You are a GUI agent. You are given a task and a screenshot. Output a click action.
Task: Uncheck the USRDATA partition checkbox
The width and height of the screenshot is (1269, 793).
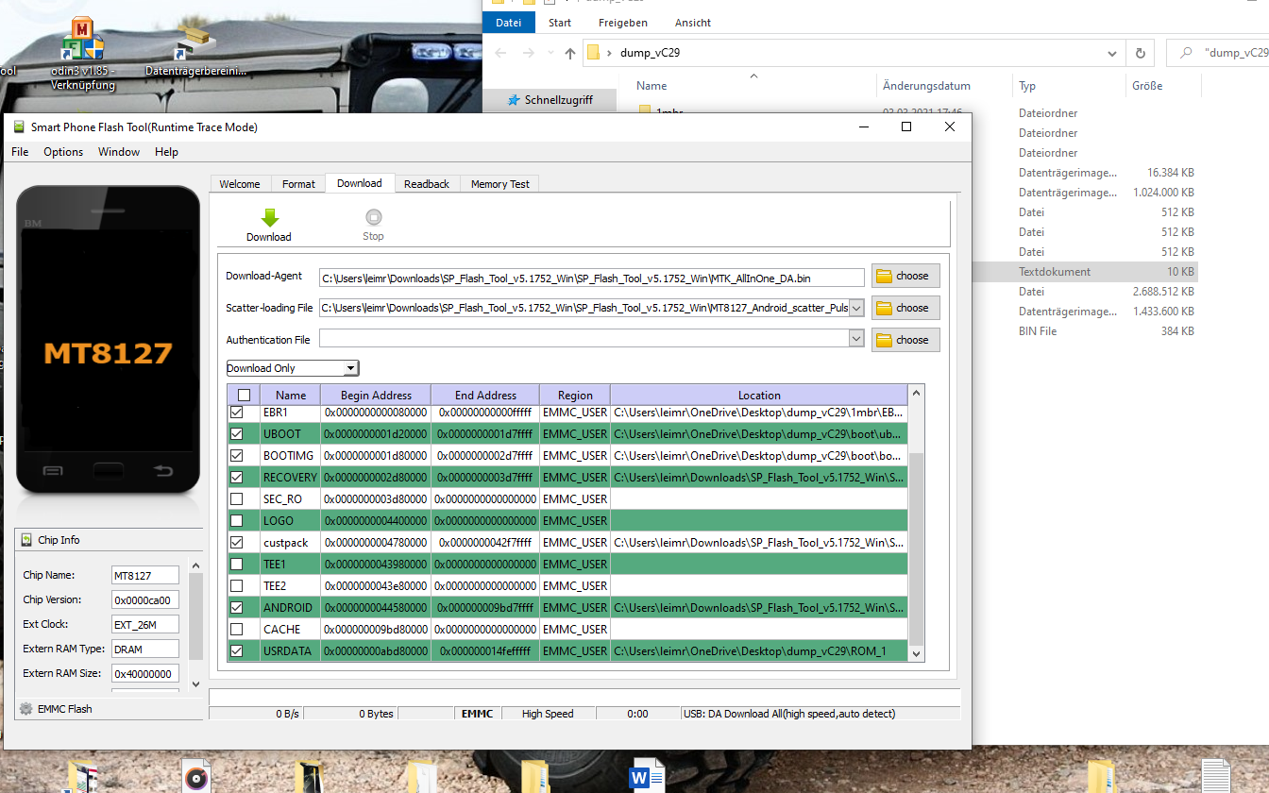point(237,651)
